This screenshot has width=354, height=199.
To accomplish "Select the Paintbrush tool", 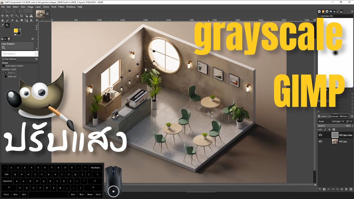I will pyautogui.click(x=7, y=20).
